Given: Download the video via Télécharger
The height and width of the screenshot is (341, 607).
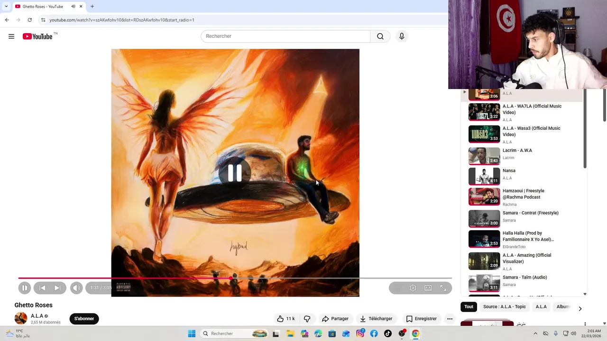Looking at the screenshot, I should coord(376,319).
